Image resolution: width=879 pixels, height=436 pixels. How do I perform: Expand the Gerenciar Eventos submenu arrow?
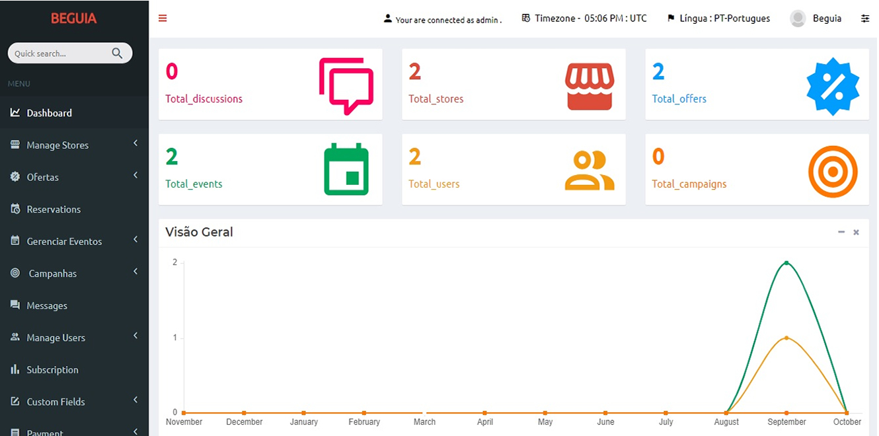tap(135, 240)
